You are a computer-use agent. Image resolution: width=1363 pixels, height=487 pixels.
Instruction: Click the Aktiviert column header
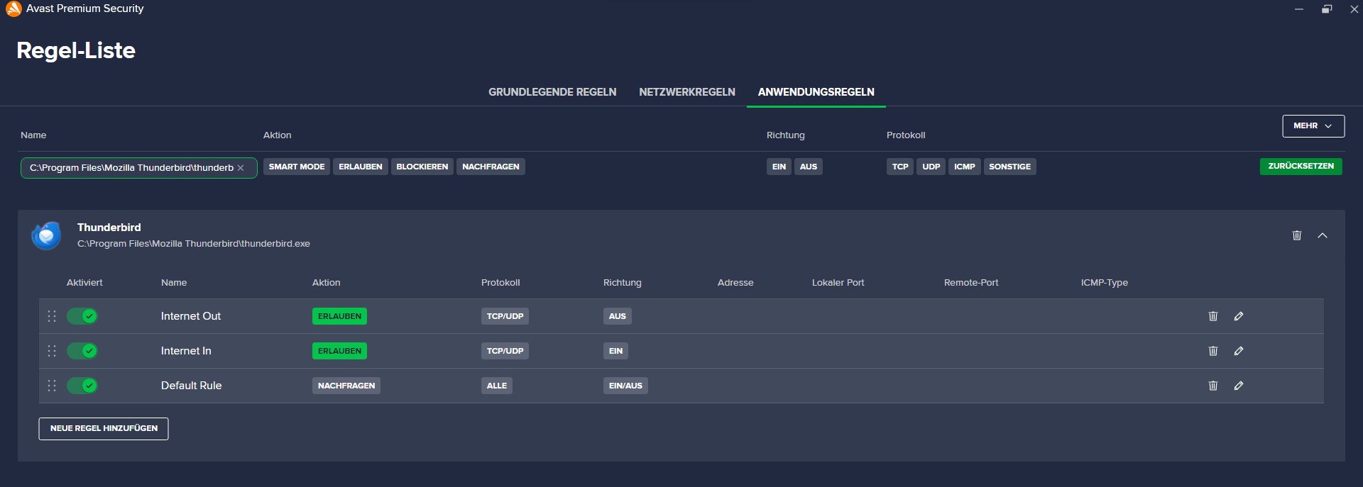(84, 283)
